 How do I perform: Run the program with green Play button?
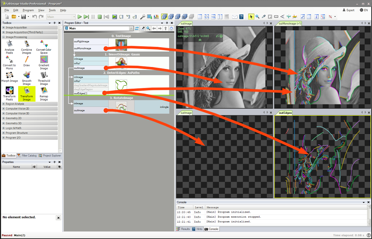click(80, 17)
